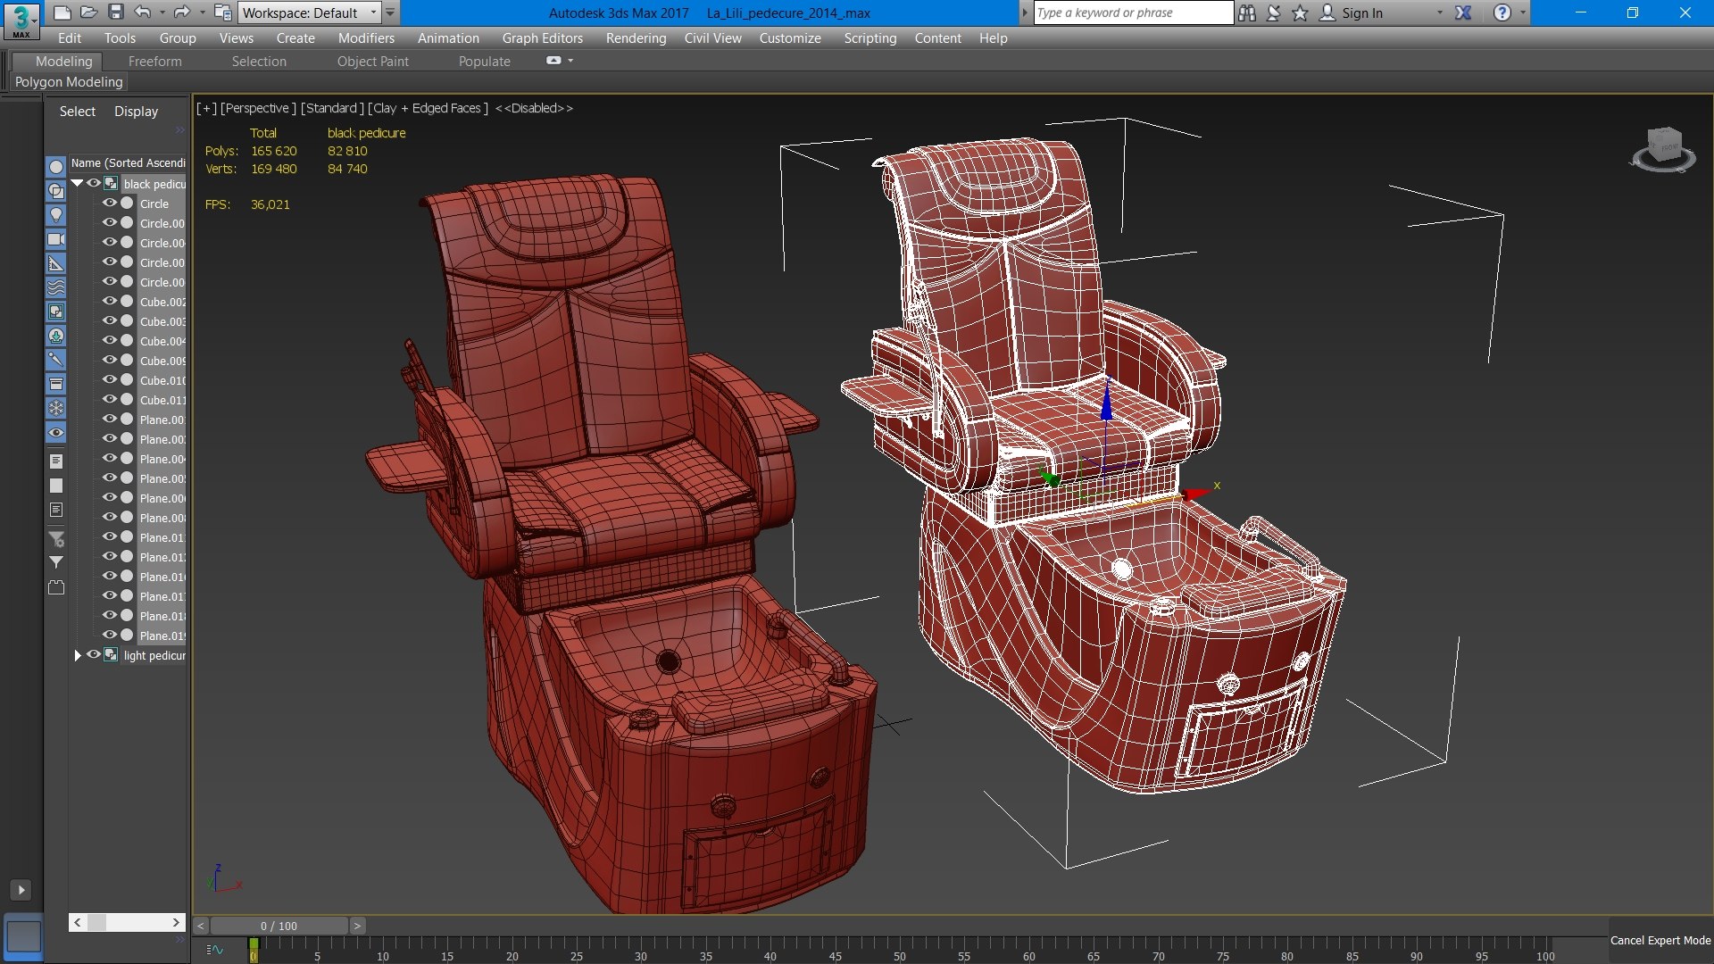Toggle visibility eye of Plane.008
Screen dimensions: 1714x964
point(110,517)
